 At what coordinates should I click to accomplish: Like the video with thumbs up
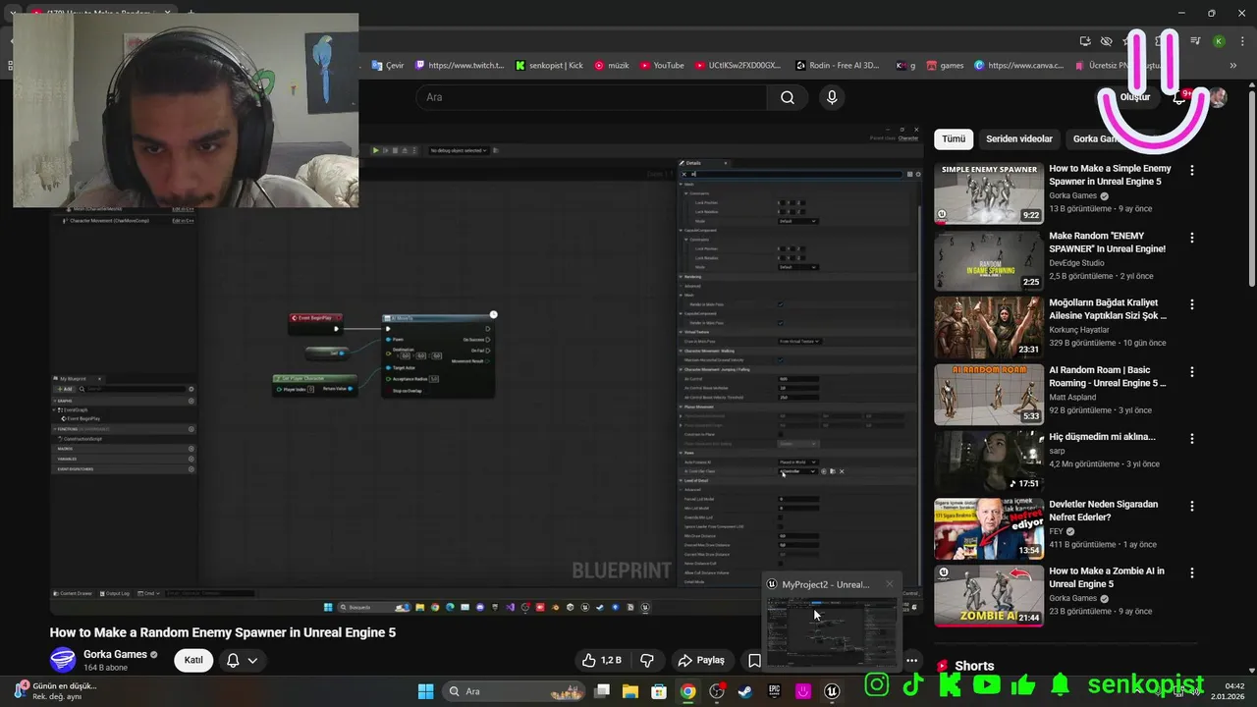[601, 661]
